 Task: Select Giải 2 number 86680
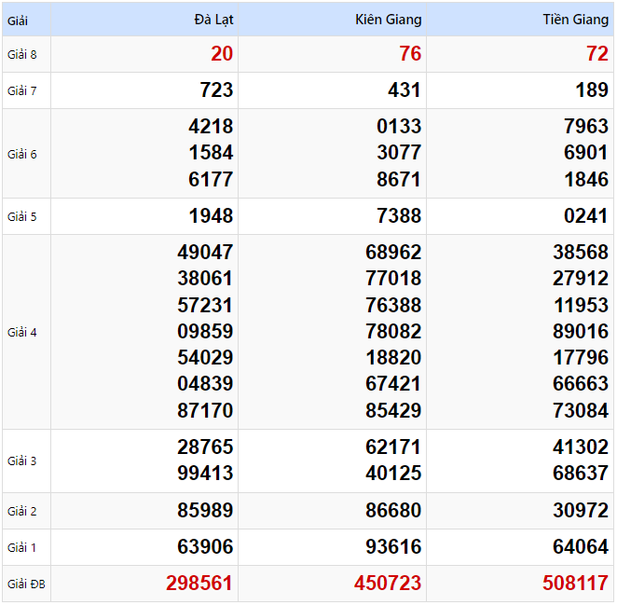pos(393,511)
